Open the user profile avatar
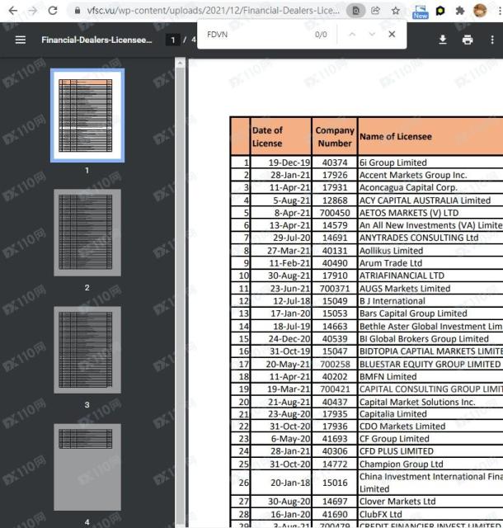 (480, 11)
